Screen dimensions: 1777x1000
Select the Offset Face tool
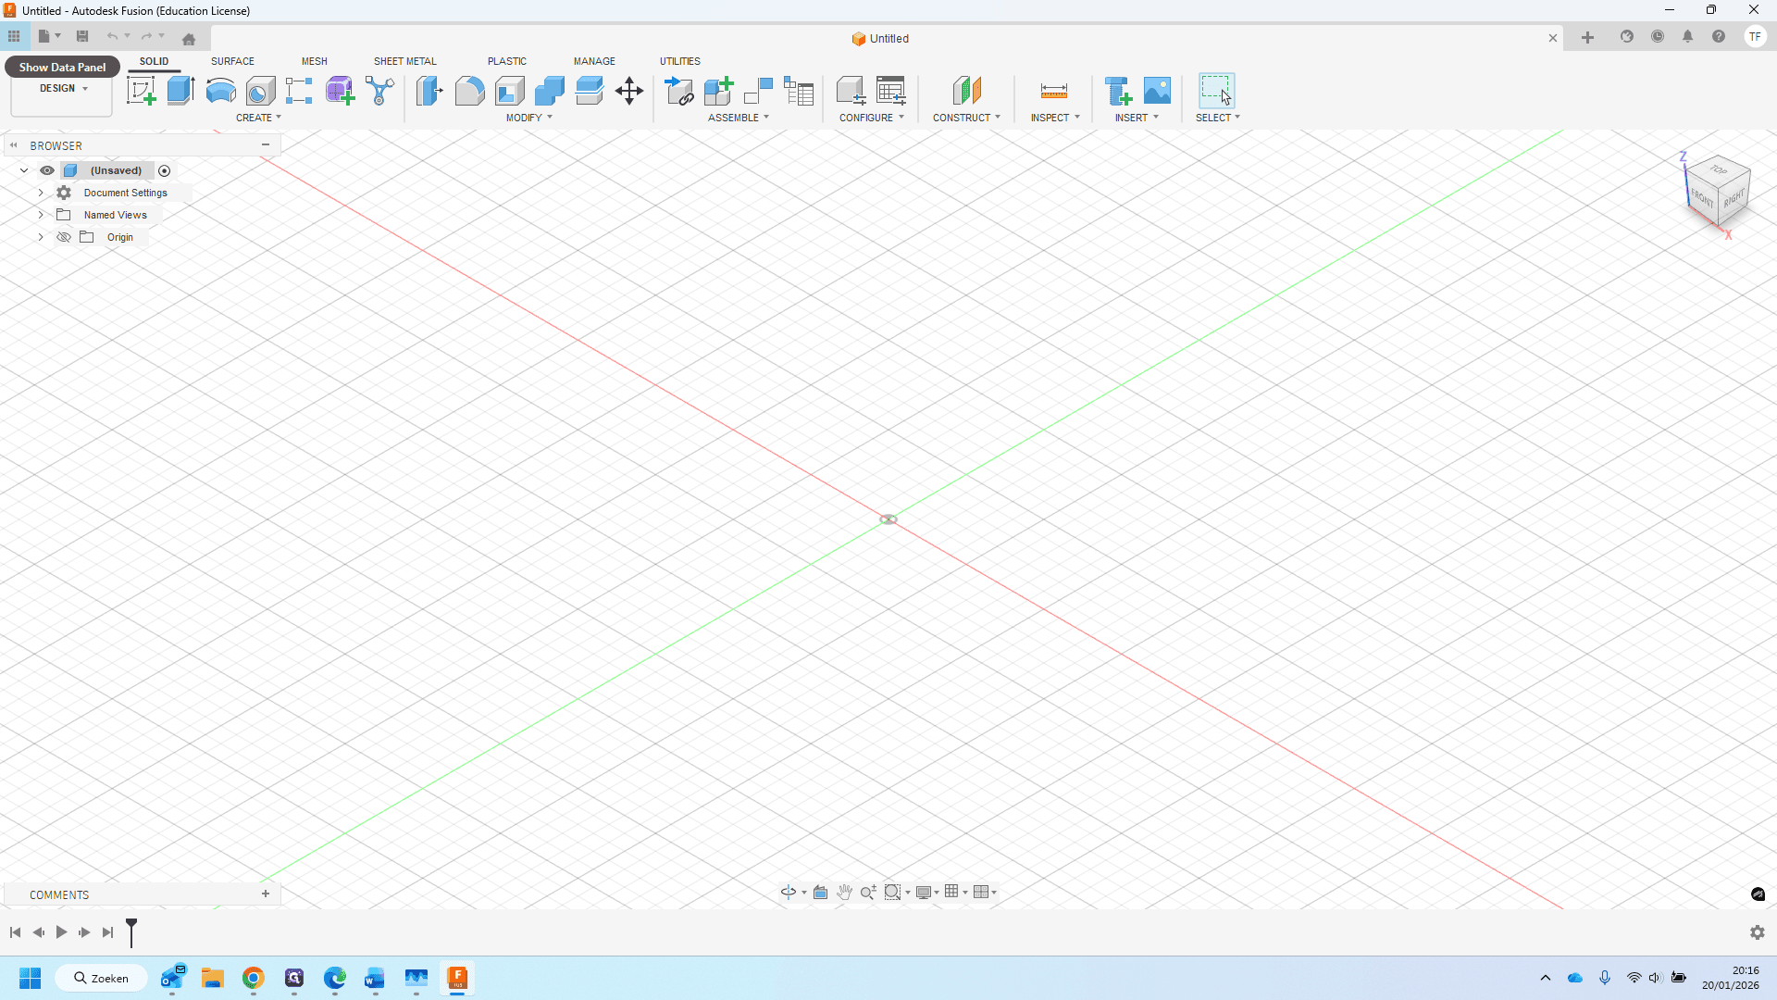click(589, 91)
